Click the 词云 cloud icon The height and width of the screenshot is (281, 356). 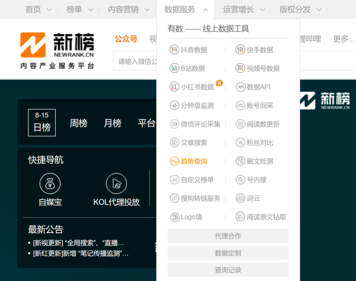(x=240, y=198)
